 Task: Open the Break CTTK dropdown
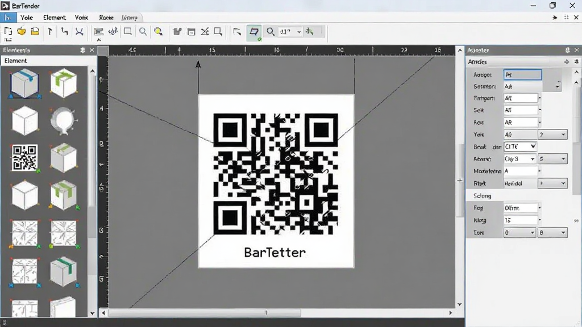[520, 146]
